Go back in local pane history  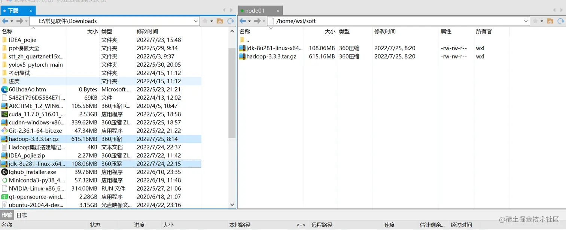5,21
